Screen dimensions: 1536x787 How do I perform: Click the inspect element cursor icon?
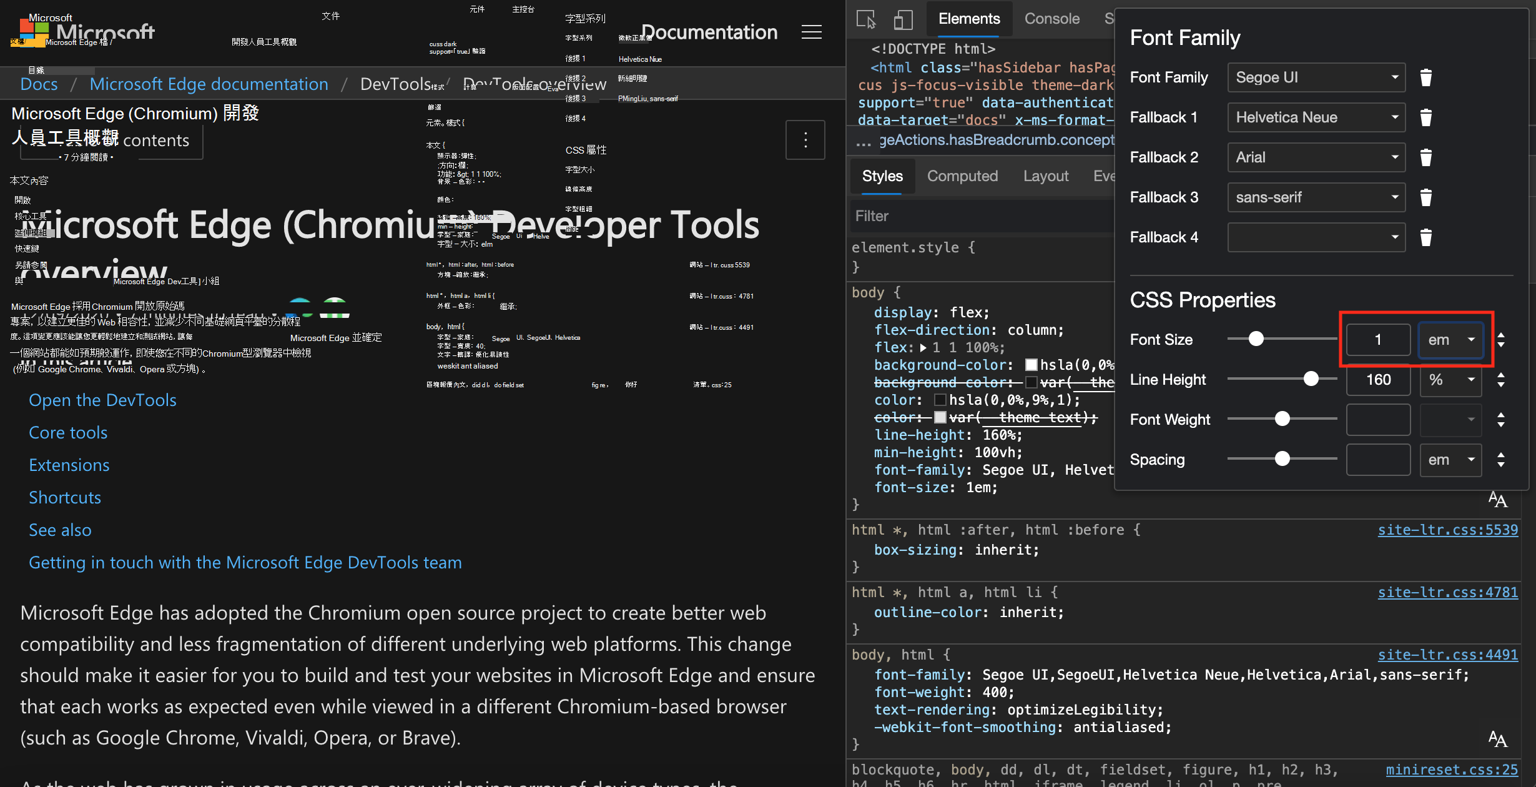click(x=866, y=17)
